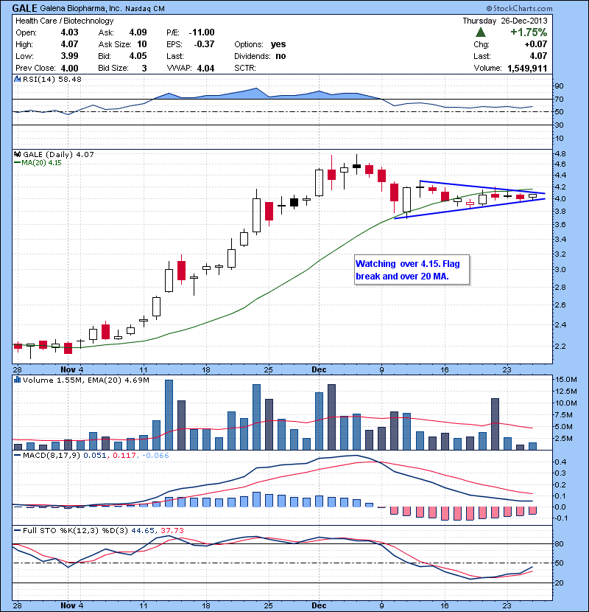Click the Bid value 4.05
The image size is (589, 612).
click(138, 56)
